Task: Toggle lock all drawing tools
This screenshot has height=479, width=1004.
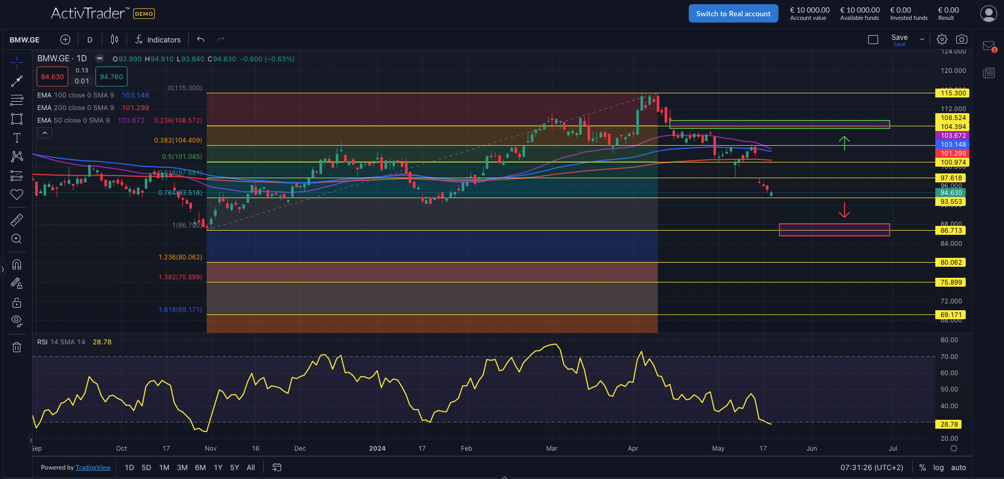Action: 17,302
